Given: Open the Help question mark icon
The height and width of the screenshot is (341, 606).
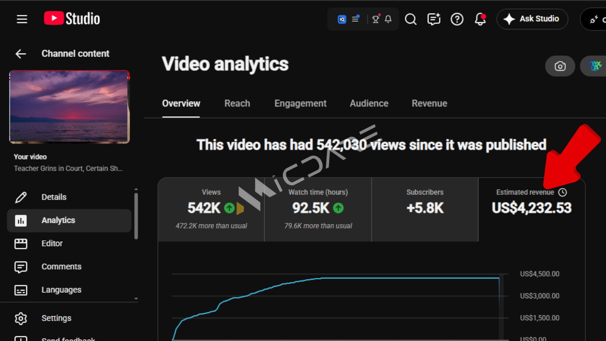Looking at the screenshot, I should tap(457, 19).
